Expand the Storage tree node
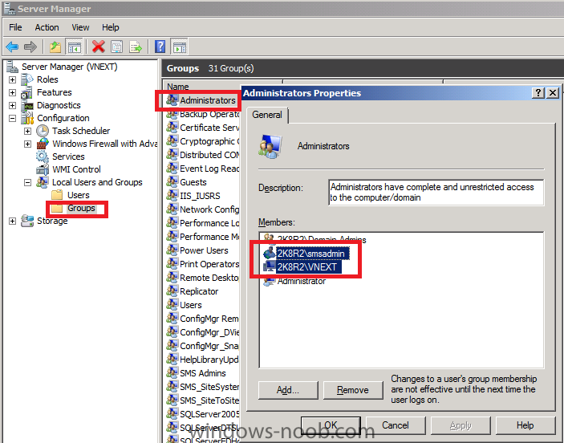 point(12,221)
